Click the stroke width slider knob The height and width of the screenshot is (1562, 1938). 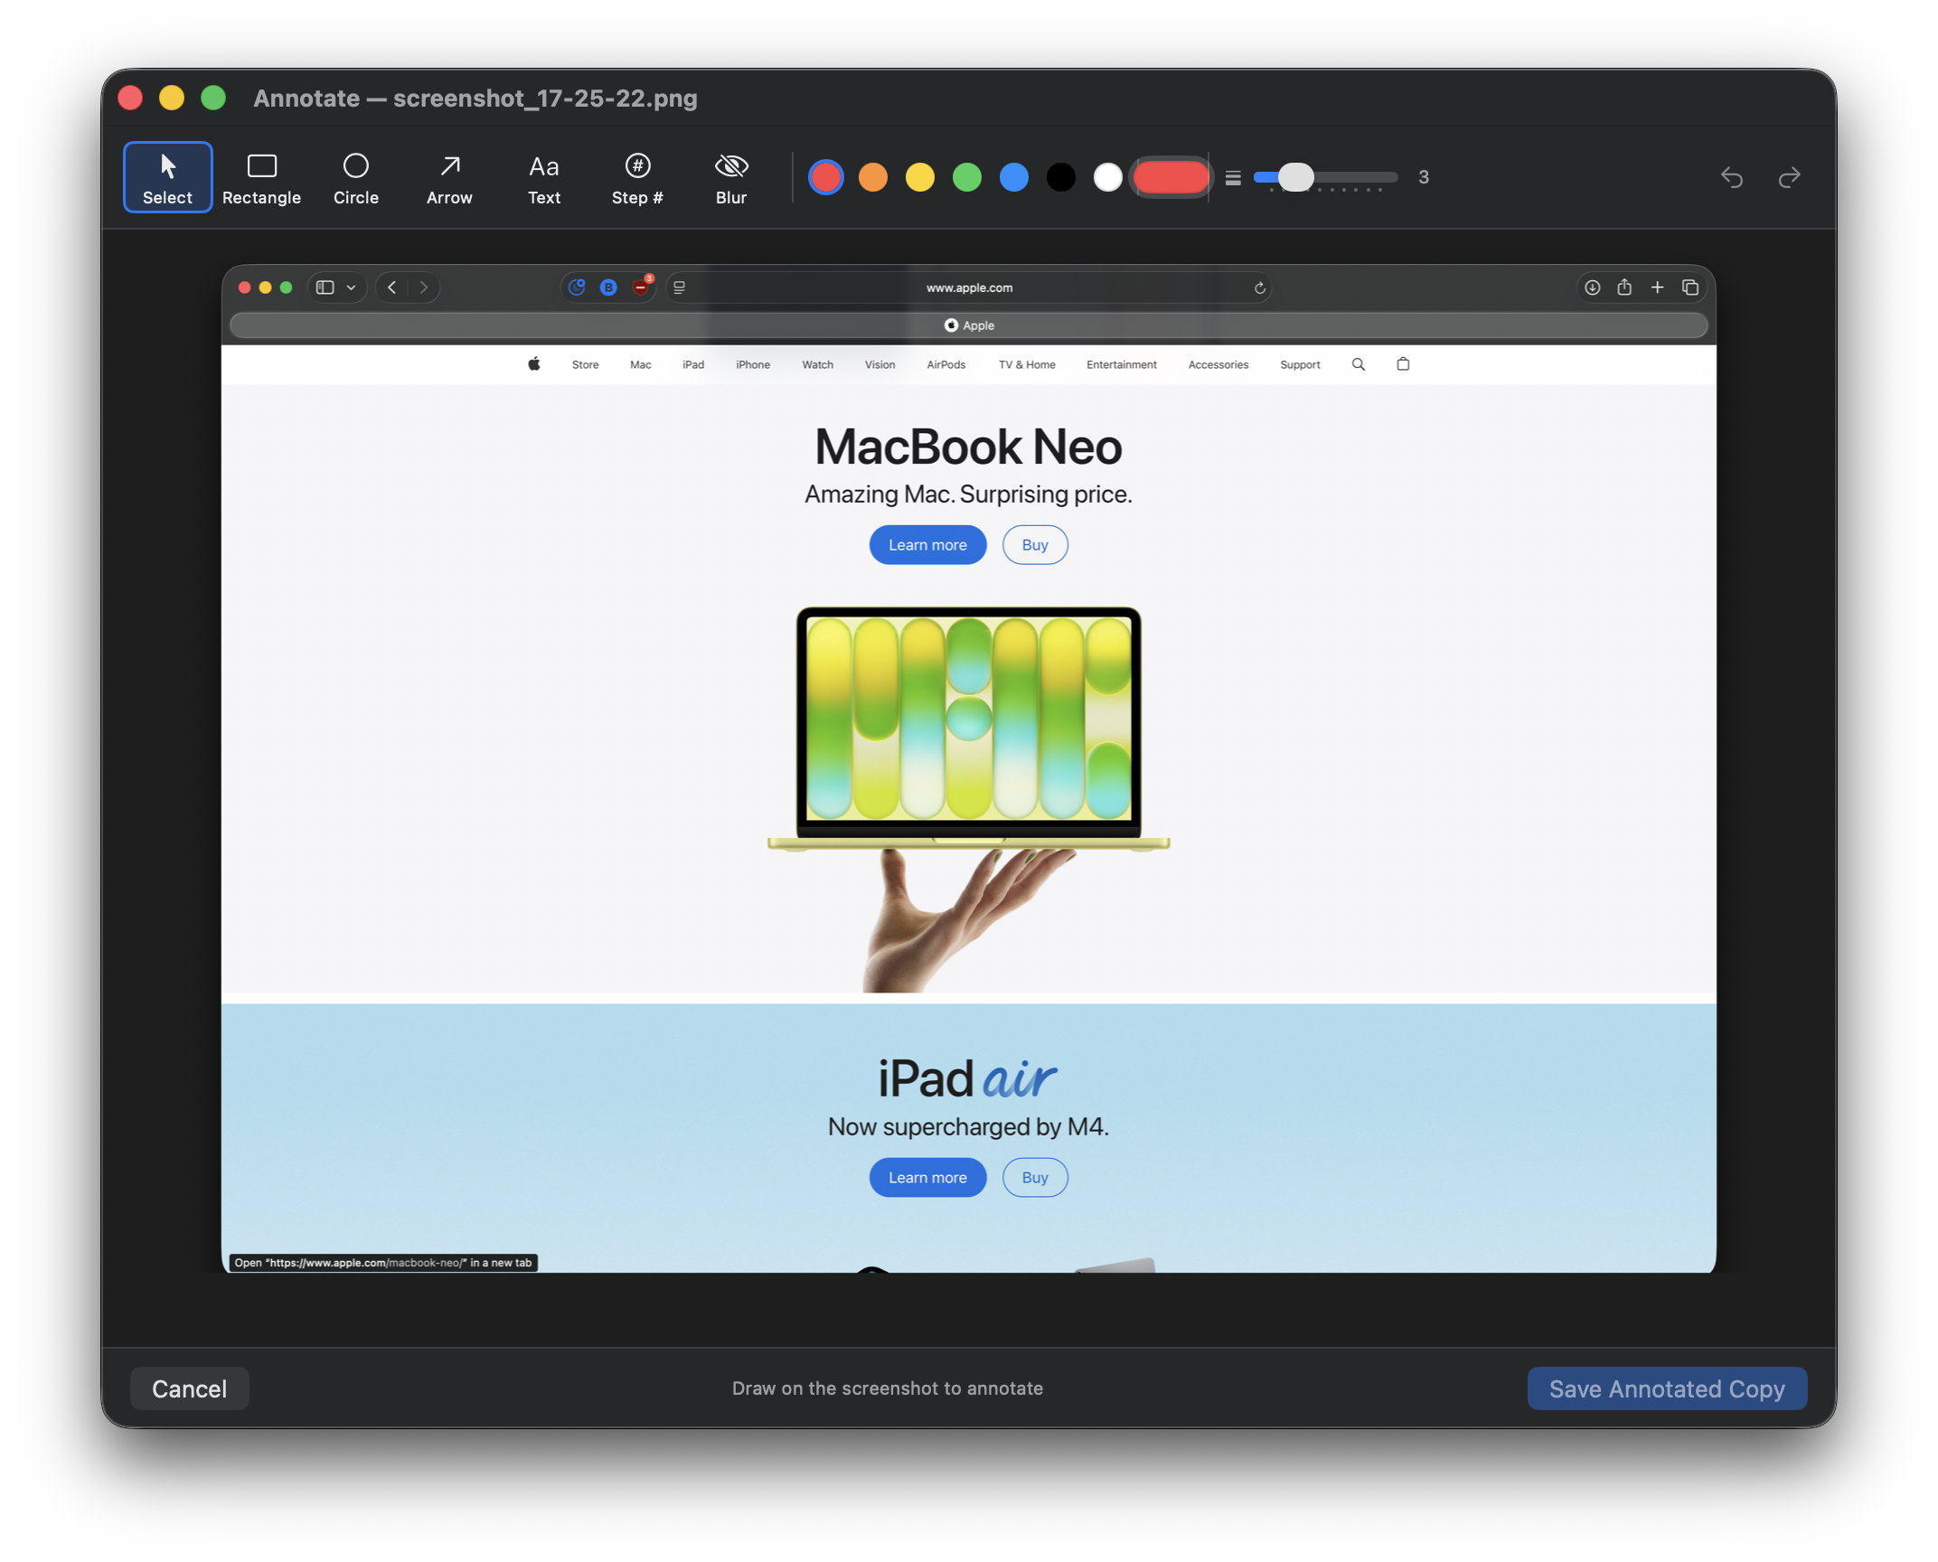[x=1295, y=177]
